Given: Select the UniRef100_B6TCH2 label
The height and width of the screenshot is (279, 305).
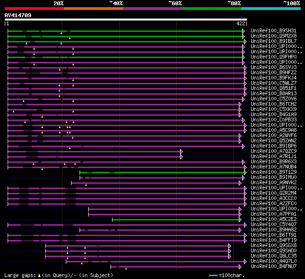Looking at the screenshot, I should point(274,104).
